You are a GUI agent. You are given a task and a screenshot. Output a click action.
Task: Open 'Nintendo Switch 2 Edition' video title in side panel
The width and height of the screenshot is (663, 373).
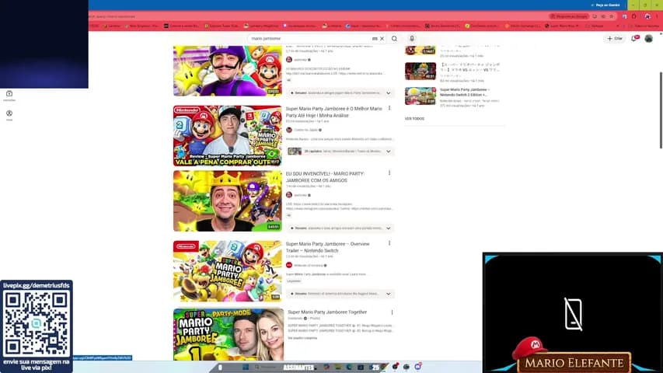click(464, 92)
